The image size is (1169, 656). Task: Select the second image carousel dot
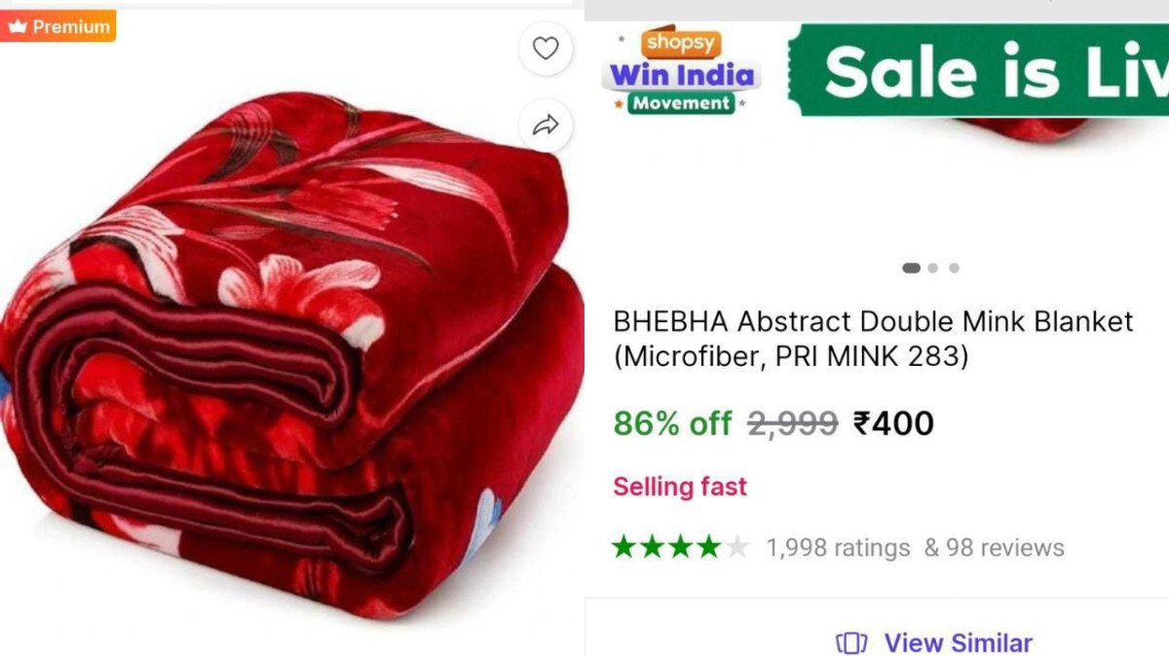point(933,268)
